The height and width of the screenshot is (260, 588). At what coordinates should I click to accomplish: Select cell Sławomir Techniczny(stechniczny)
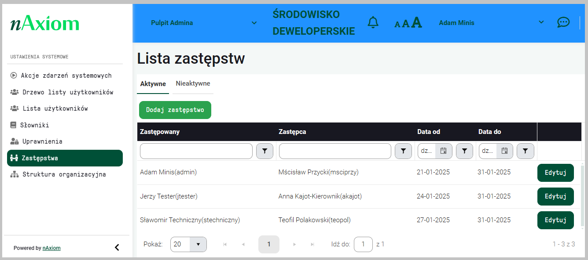click(x=190, y=220)
